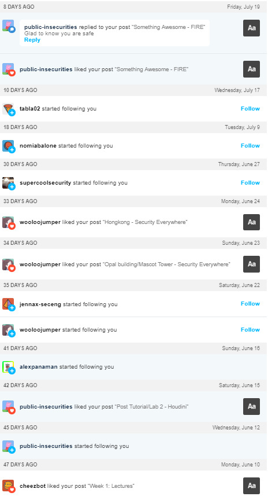268x500 pixels.
Task: Follow supercoolsecurity back
Action: pos(250,183)
